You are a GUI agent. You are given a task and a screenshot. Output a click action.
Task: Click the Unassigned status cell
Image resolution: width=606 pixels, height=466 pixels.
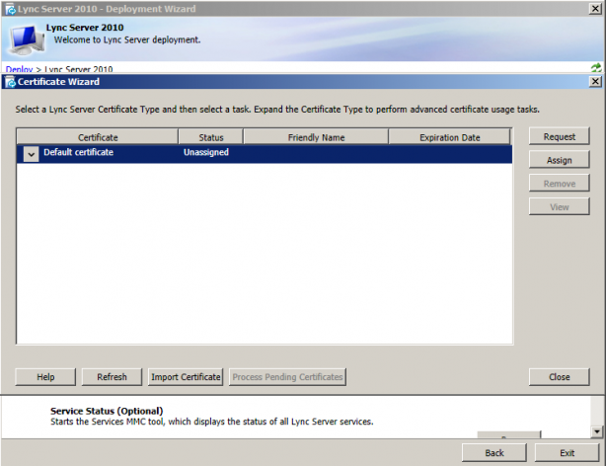[x=206, y=152]
